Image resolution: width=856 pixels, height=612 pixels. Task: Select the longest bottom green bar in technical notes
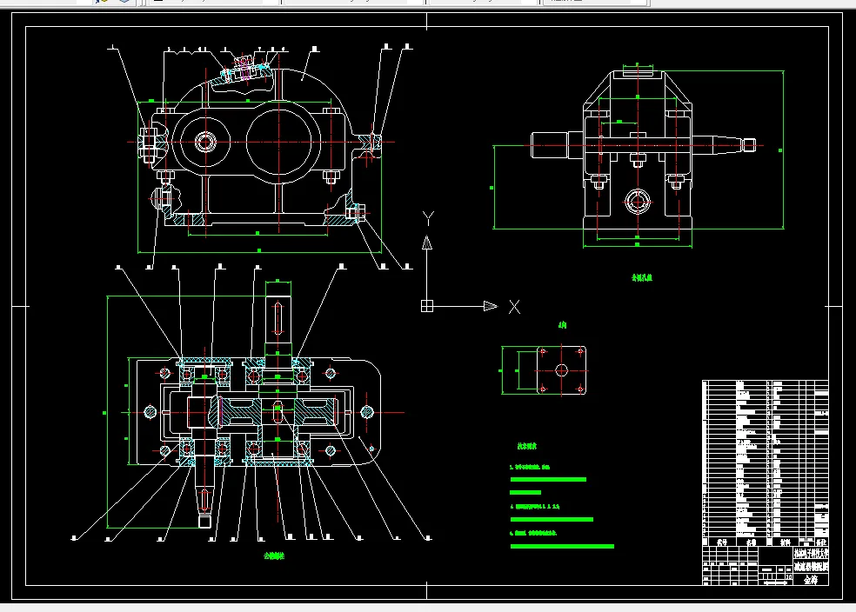click(562, 546)
